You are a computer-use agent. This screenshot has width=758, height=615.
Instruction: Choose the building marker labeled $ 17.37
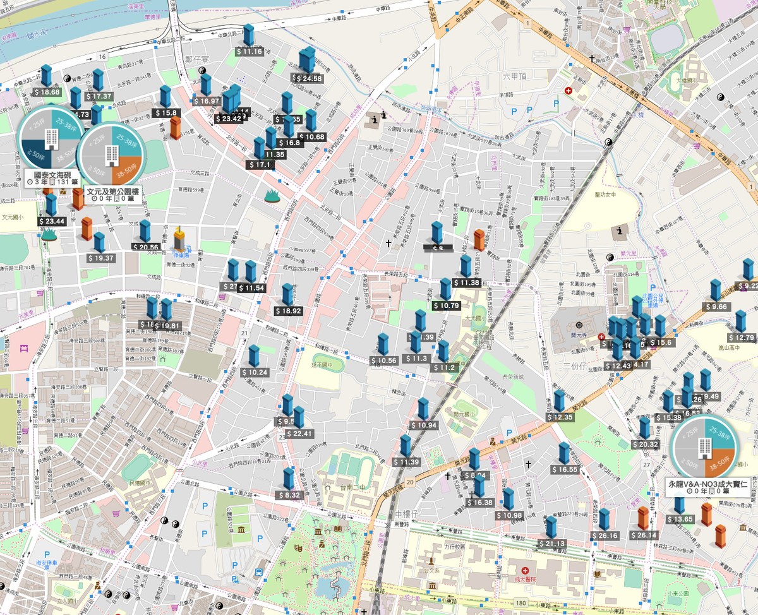[98, 80]
